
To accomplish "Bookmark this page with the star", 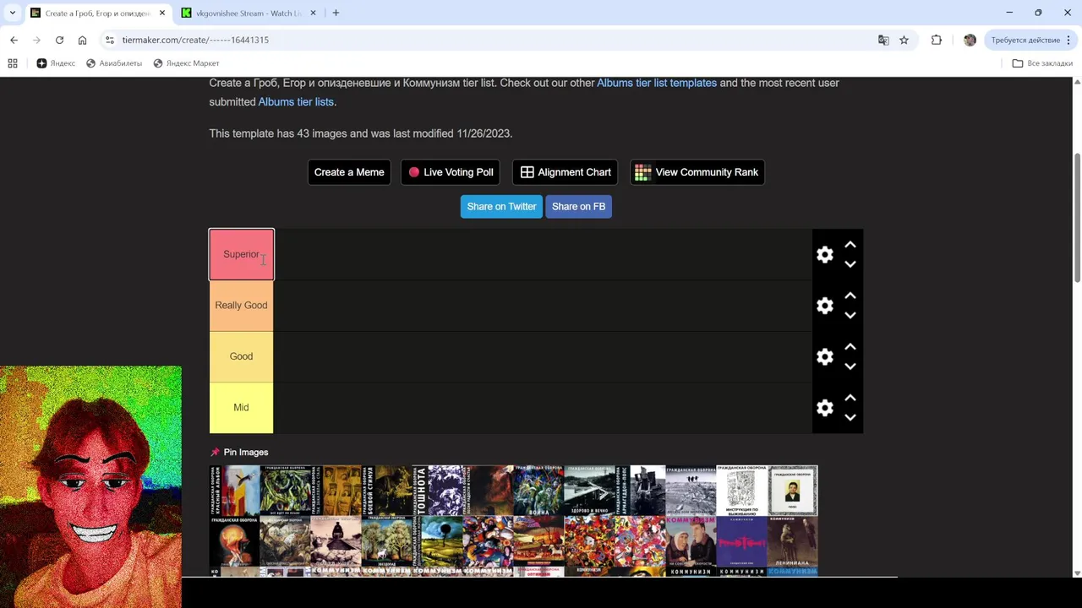I will tap(904, 40).
